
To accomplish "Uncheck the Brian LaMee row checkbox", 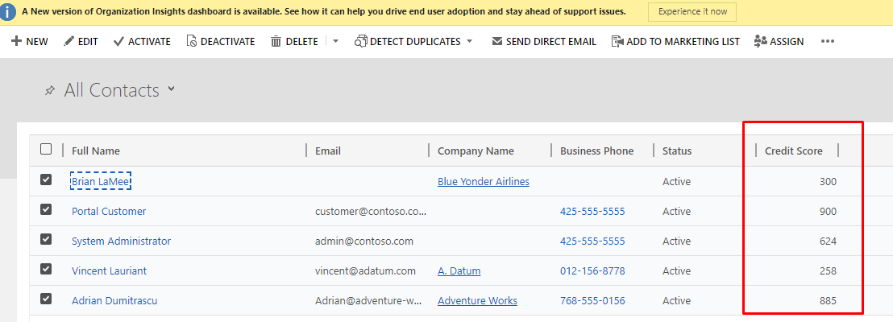I will 46,180.
